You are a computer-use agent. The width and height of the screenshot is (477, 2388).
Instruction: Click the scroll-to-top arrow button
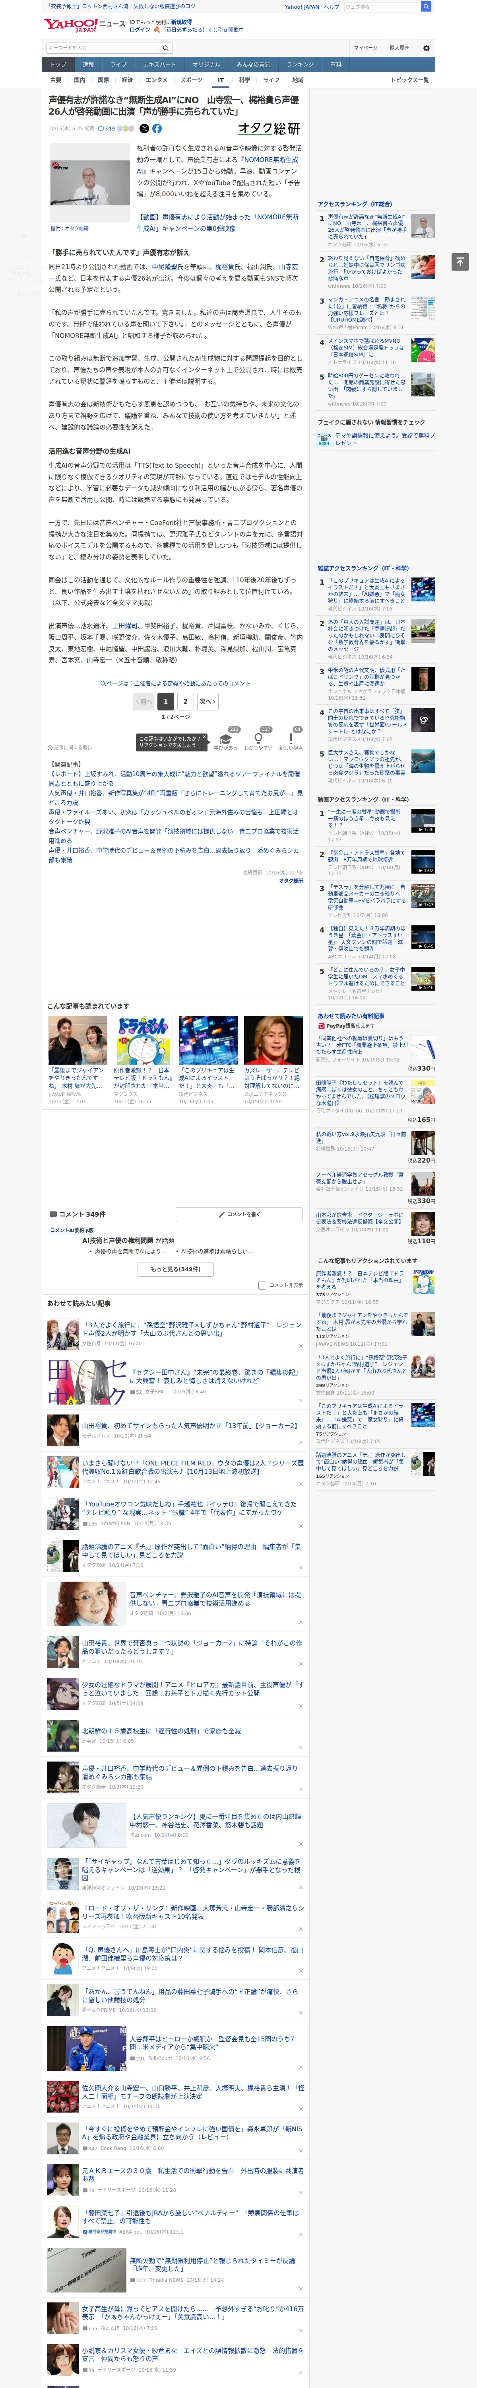tap(460, 262)
